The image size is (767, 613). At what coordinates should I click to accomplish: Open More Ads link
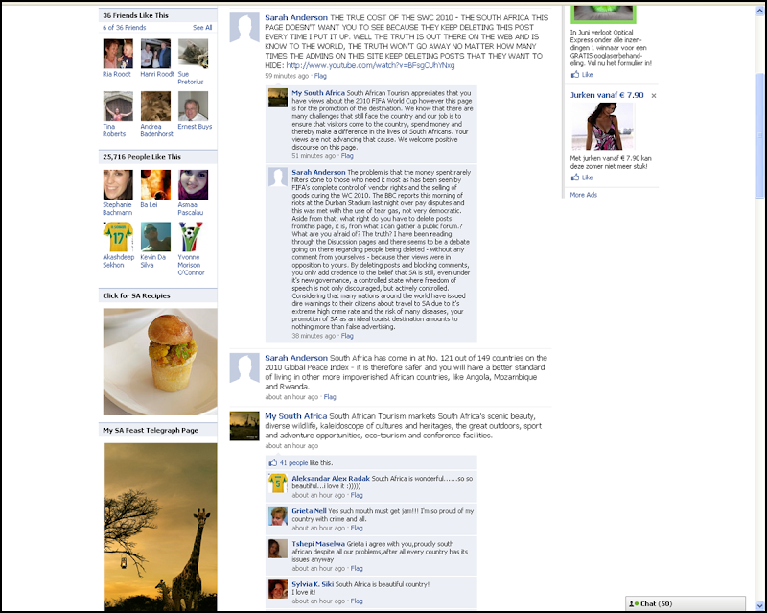coord(583,195)
